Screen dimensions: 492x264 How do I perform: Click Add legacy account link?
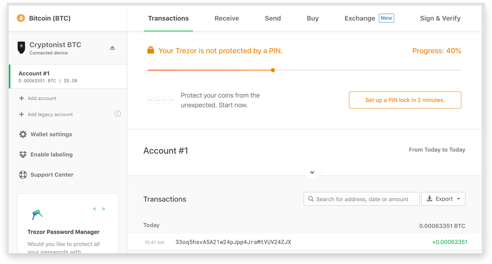[x=50, y=115]
